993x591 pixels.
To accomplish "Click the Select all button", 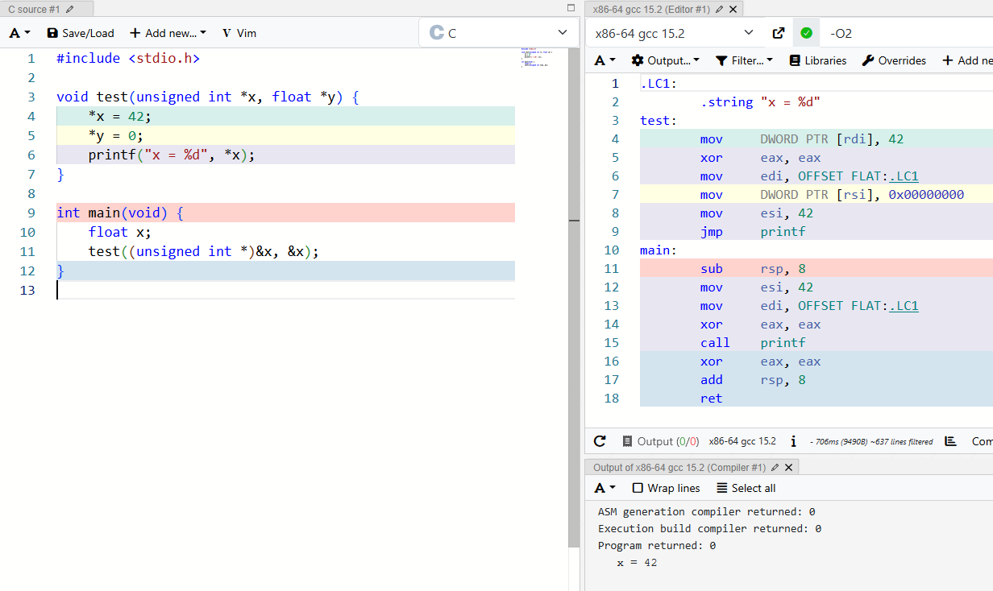I will click(x=746, y=488).
